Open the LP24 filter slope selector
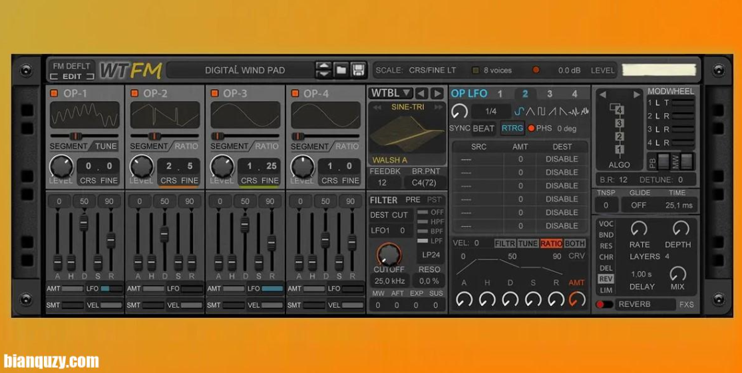Screen dimensions: 742x373 [x=430, y=255]
